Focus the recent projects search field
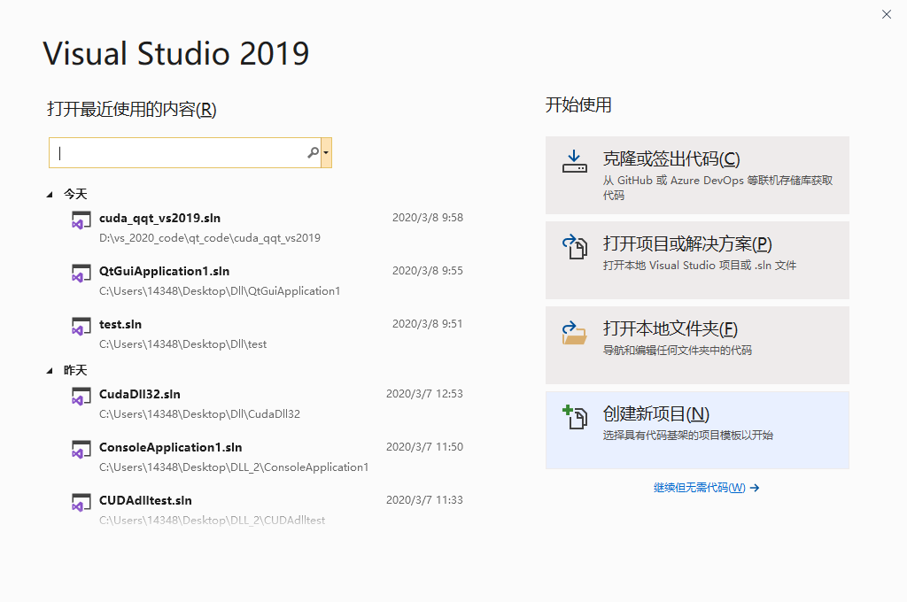907x602 pixels. pos(185,152)
